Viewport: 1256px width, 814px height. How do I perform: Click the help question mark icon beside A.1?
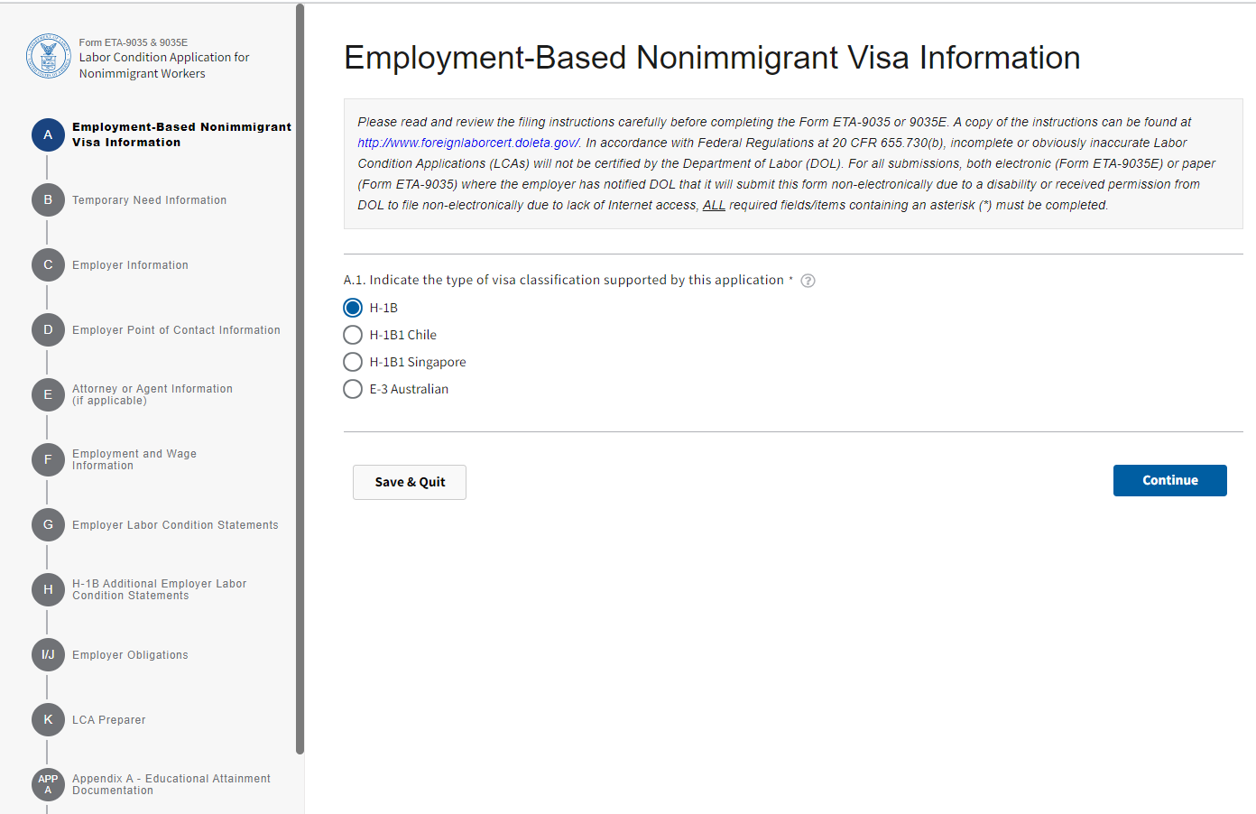[x=808, y=281]
